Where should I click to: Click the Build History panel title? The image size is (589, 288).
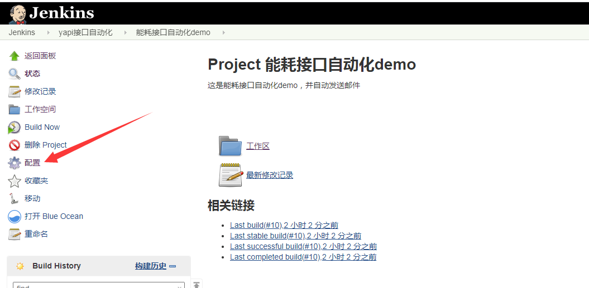(x=57, y=266)
